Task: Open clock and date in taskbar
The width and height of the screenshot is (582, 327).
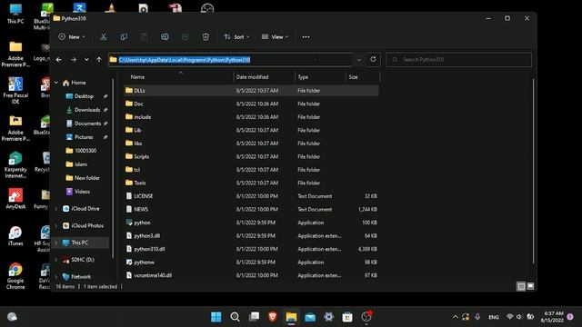Action: tap(552, 317)
